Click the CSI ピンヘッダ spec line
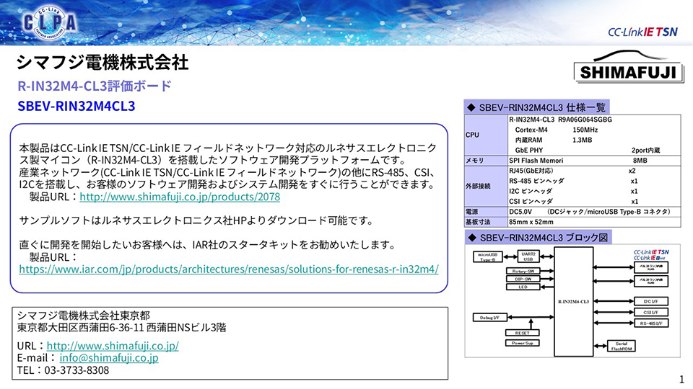Viewport: 693px width, 389px height. click(x=573, y=201)
